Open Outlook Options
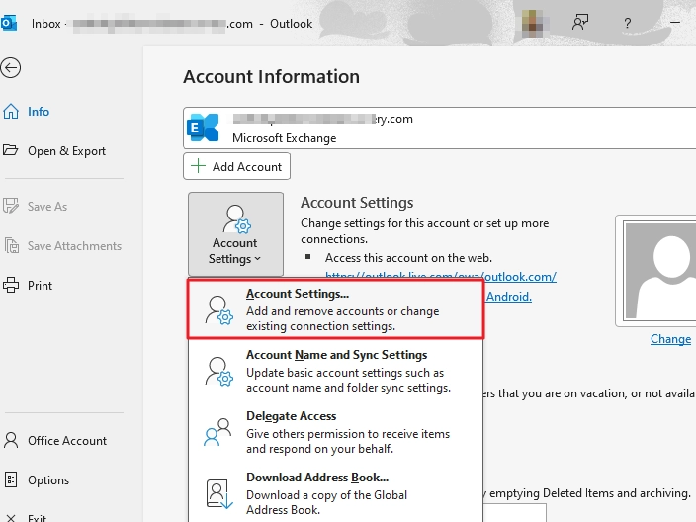This screenshot has width=696, height=522. [48, 480]
